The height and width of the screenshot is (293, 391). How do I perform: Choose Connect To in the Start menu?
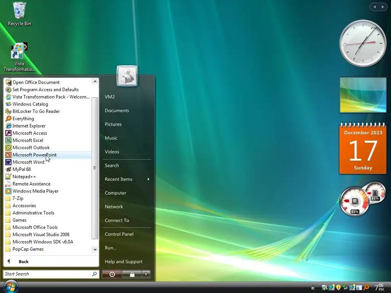pyautogui.click(x=127, y=220)
